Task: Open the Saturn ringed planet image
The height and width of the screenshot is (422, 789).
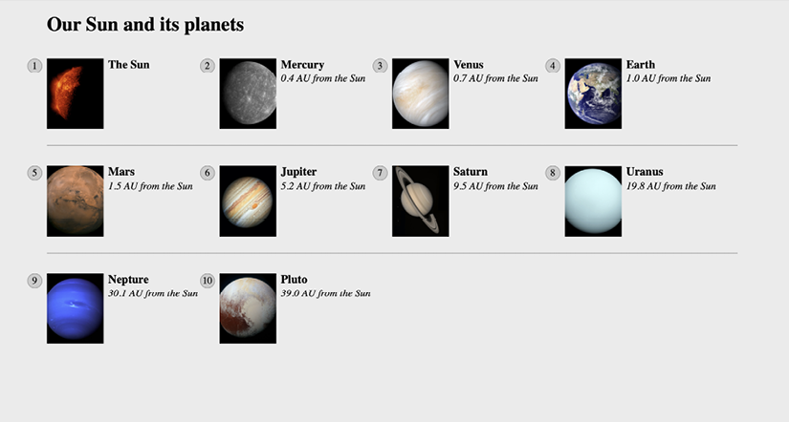Action: coord(420,200)
